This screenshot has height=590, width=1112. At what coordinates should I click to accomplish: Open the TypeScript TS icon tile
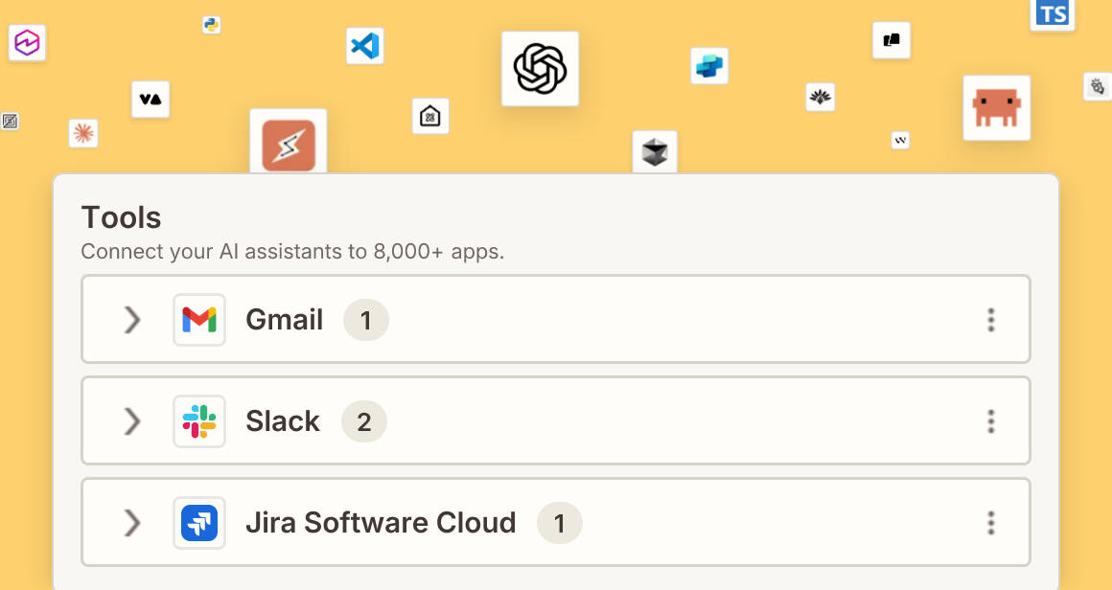[1053, 13]
